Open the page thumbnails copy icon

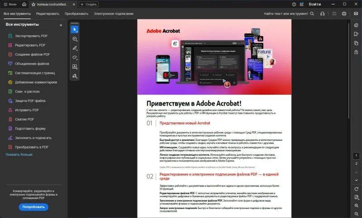pos(356,43)
